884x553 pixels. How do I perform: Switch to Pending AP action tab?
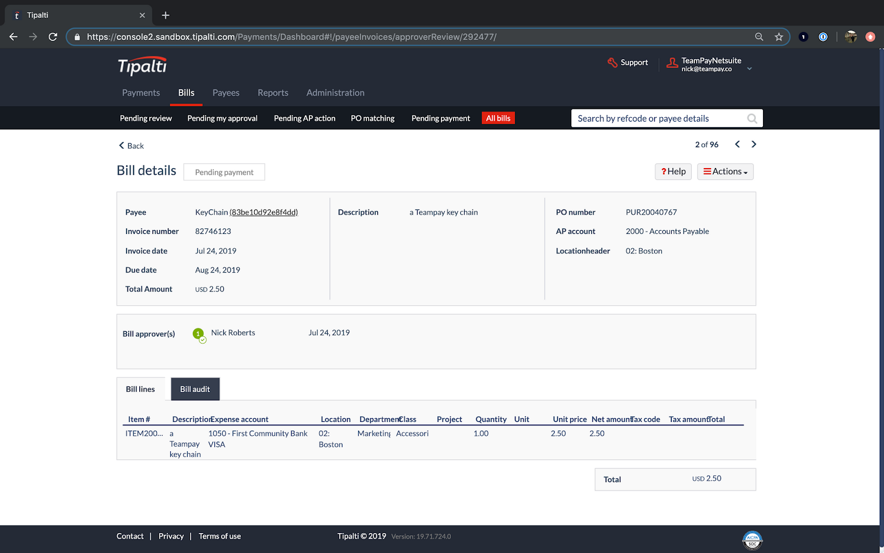pos(304,118)
